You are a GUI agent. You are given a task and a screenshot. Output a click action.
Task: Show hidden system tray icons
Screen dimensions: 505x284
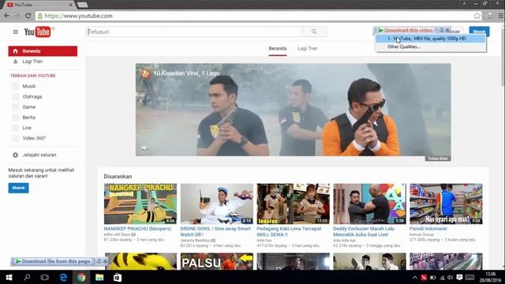pos(415,278)
